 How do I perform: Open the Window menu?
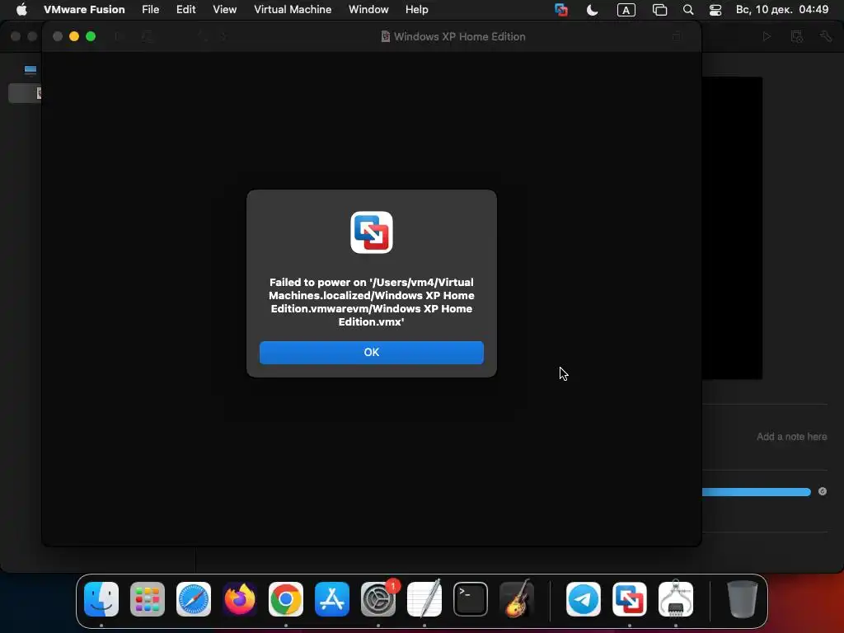[368, 10]
